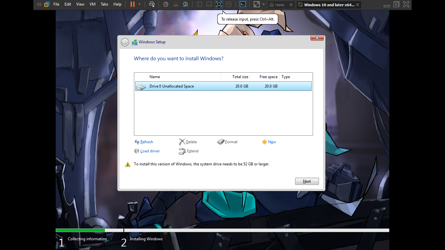Screen dimensions: 445x250
Task: Click the Extend partition icon
Action: (x=182, y=151)
